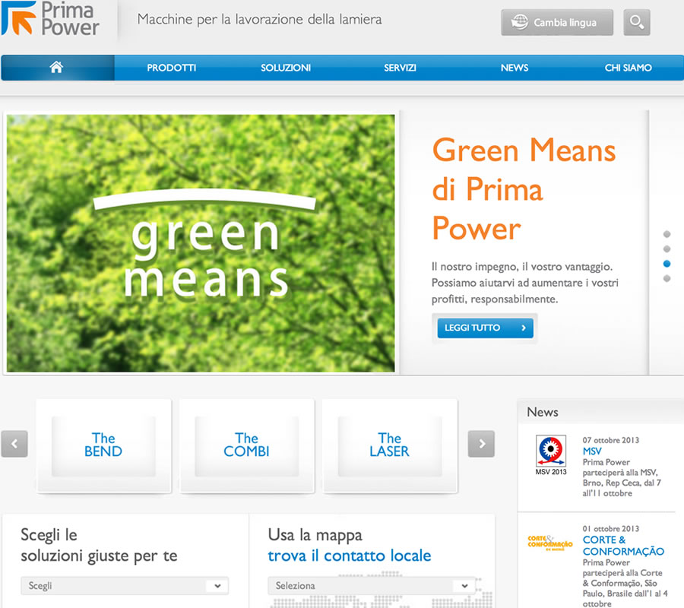This screenshot has height=608, width=684.
Task: Open The COMBI product card
Action: pyautogui.click(x=246, y=446)
